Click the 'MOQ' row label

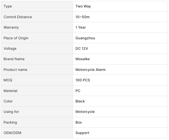point(8,80)
